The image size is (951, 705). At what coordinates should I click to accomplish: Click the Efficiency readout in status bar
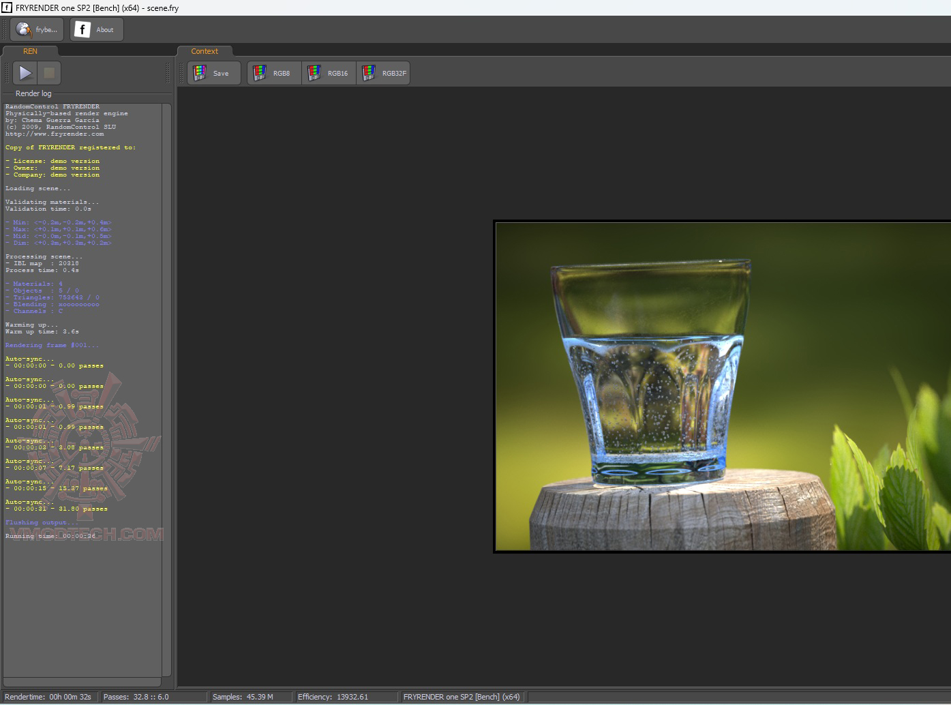tap(333, 697)
